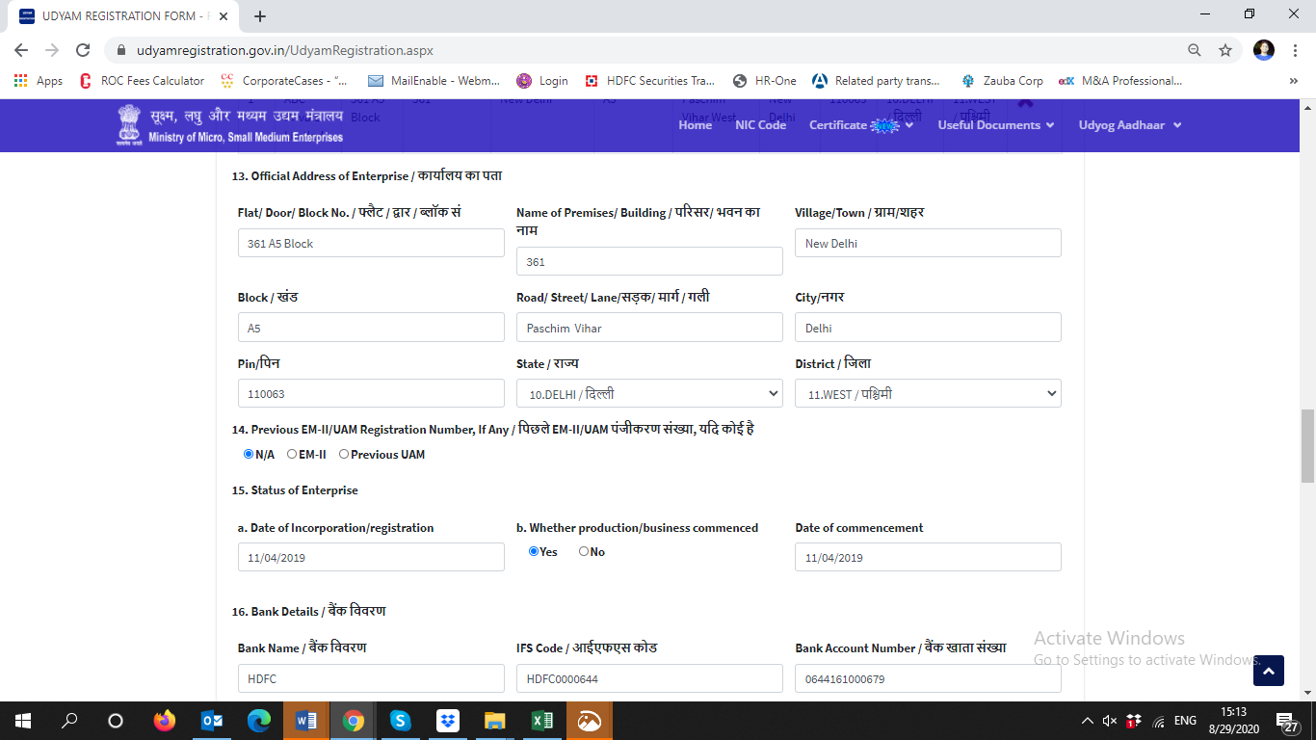Select No for business commenced
This screenshot has height=740, width=1316.
pyautogui.click(x=584, y=551)
